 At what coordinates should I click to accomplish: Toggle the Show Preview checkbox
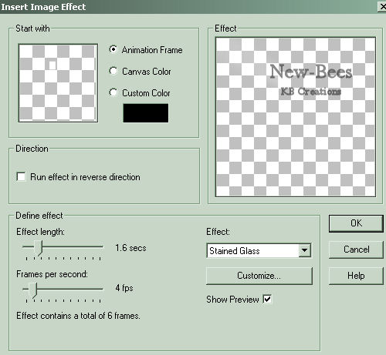267,299
